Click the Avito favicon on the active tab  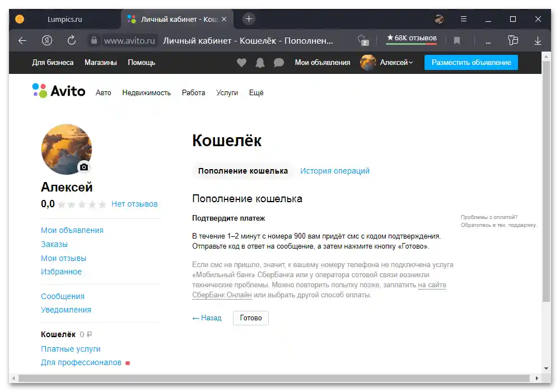tap(132, 19)
